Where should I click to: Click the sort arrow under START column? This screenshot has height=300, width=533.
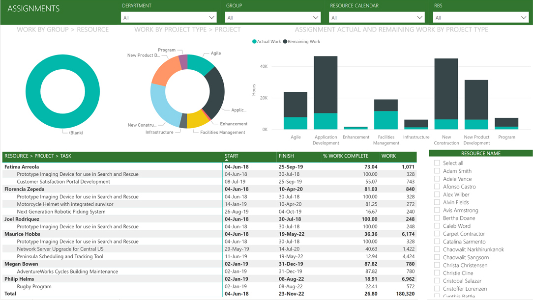(x=226, y=160)
